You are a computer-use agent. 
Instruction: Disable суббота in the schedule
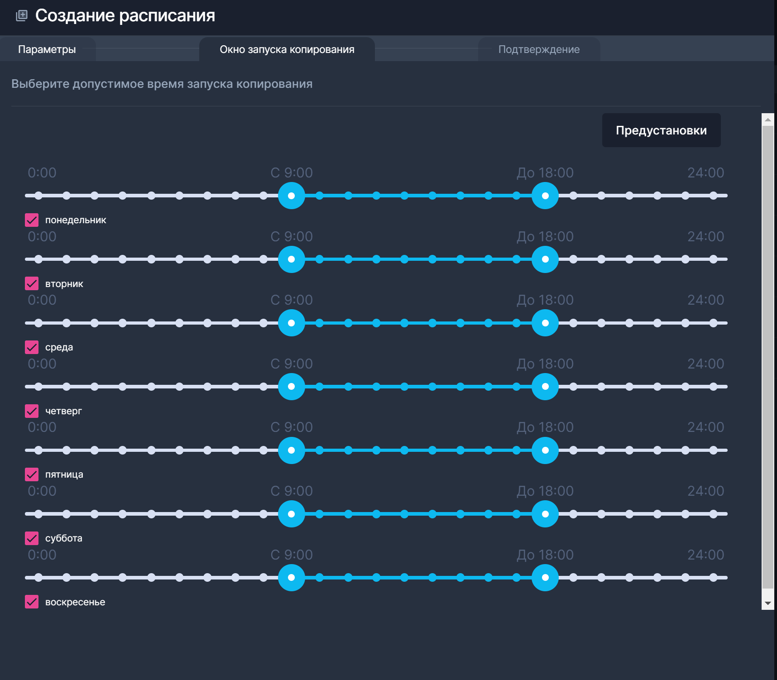[x=32, y=538]
